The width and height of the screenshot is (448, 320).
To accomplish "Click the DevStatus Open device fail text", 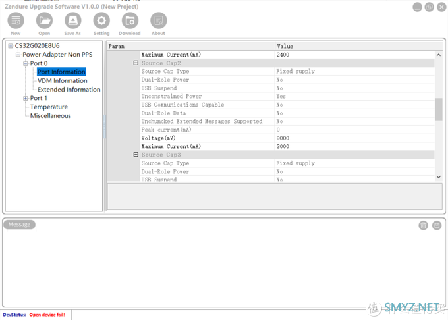I will (x=47, y=315).
